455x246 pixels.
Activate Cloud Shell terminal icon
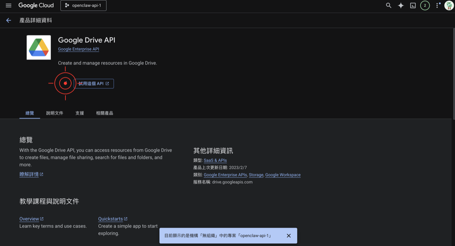(x=413, y=5)
